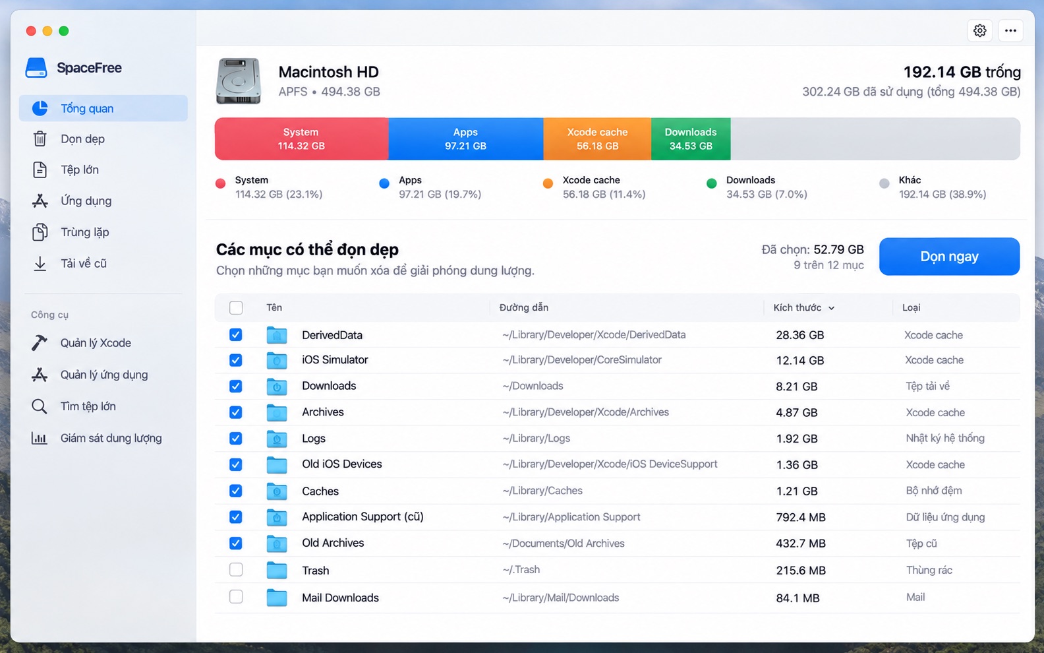This screenshot has width=1044, height=653.
Task: Click the Loại column header
Action: click(912, 307)
